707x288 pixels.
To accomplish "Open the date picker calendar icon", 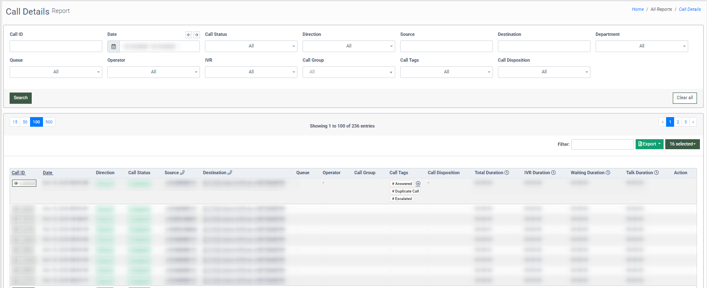I will (x=114, y=46).
